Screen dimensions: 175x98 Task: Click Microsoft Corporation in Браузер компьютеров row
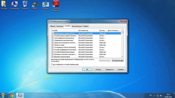86,57
